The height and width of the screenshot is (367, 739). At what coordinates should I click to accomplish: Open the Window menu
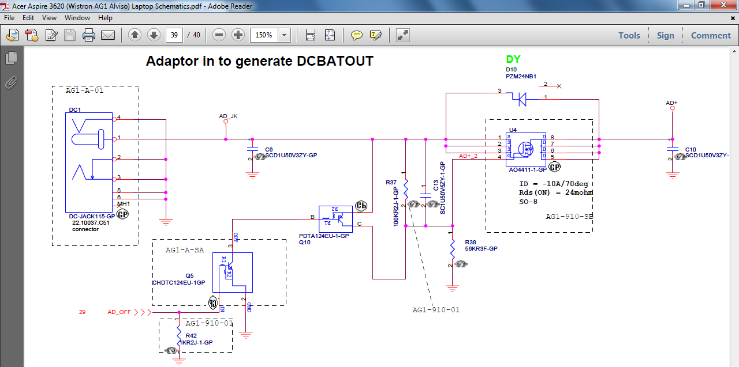click(77, 18)
